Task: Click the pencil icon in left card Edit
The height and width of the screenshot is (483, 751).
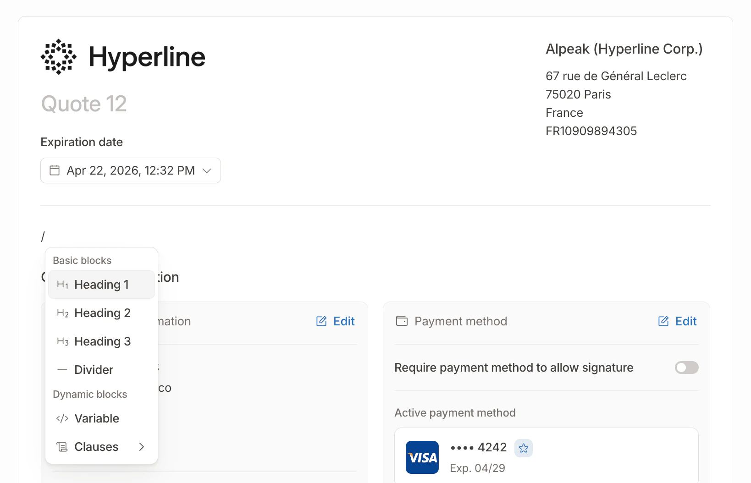Action: [321, 321]
